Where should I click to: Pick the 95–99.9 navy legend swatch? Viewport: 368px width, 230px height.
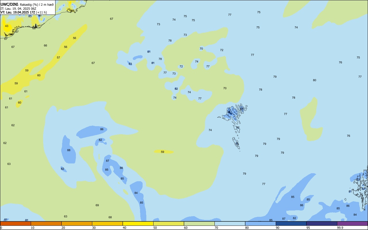322,223
